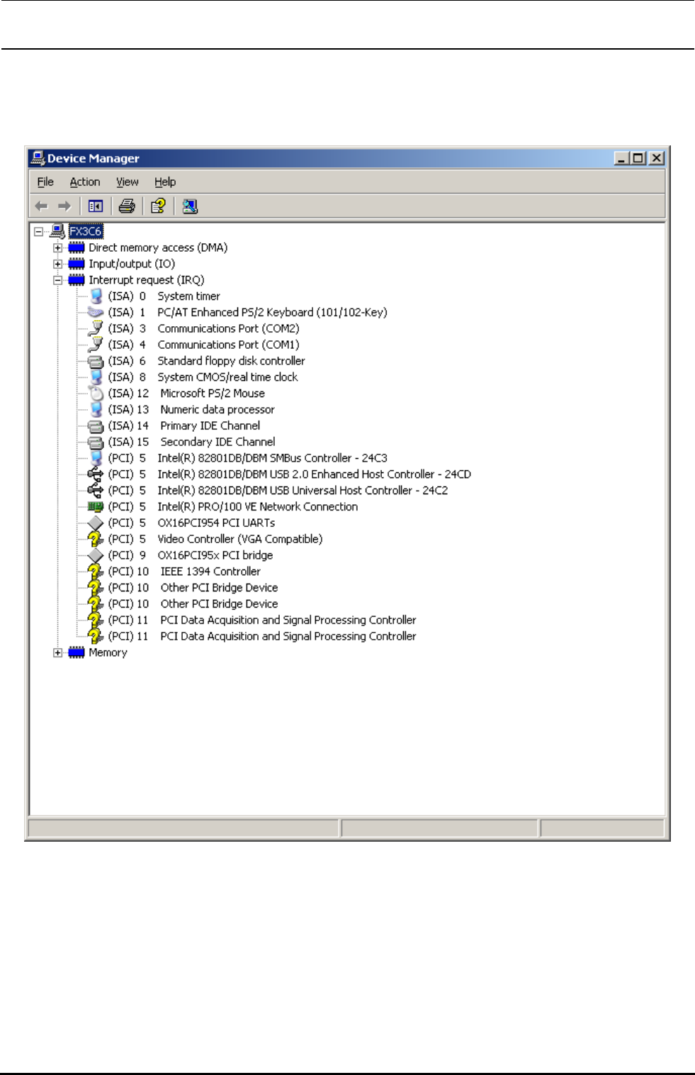Select SMBus Controller - 24C3 row
This screenshot has width=695, height=1075.
coord(247,458)
